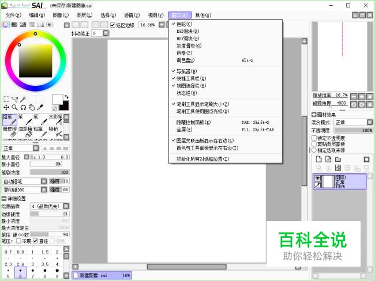Uncheck pen pressure 直径 box
Screen dimensions: 375x281
click(x=35, y=241)
